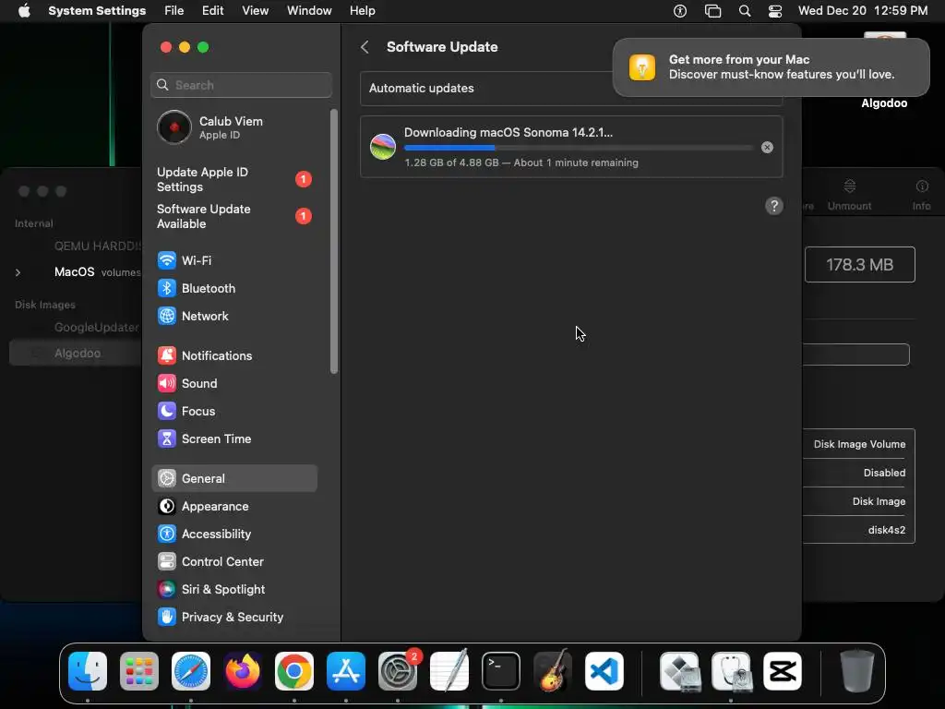
Task: Open Get more from your Mac notification
Action: 771,66
